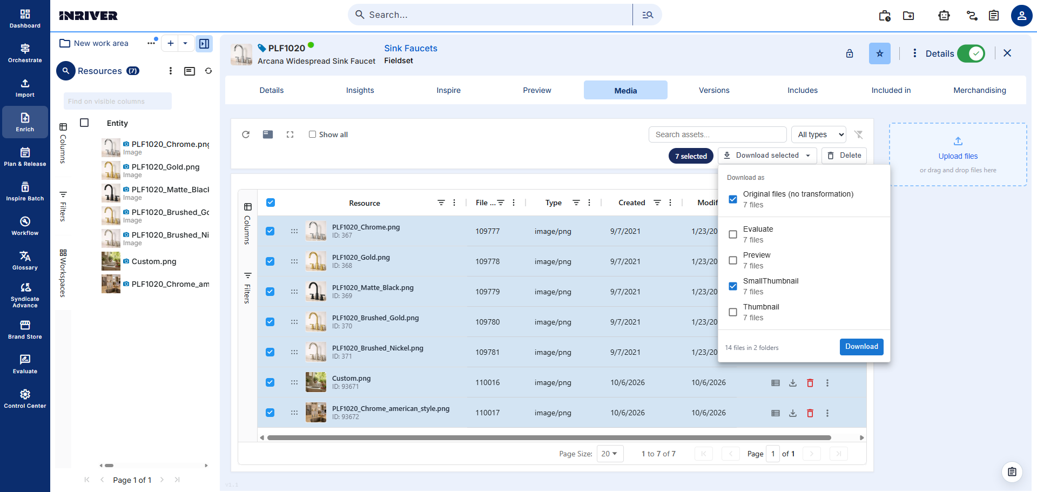
Task: Refresh the Resources list
Action: tap(208, 71)
